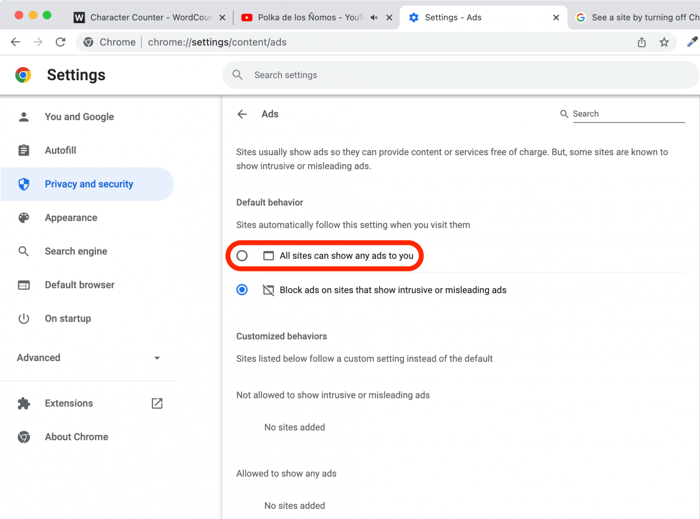700x519 pixels.
Task: Select the Privacy and security shield icon
Action: coord(24,184)
